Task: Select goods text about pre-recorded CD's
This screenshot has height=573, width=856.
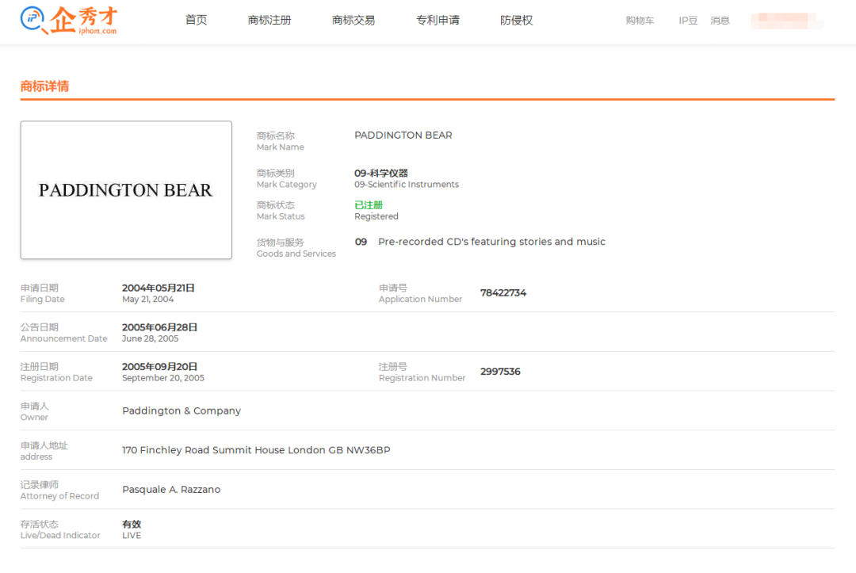Action: [x=491, y=242]
